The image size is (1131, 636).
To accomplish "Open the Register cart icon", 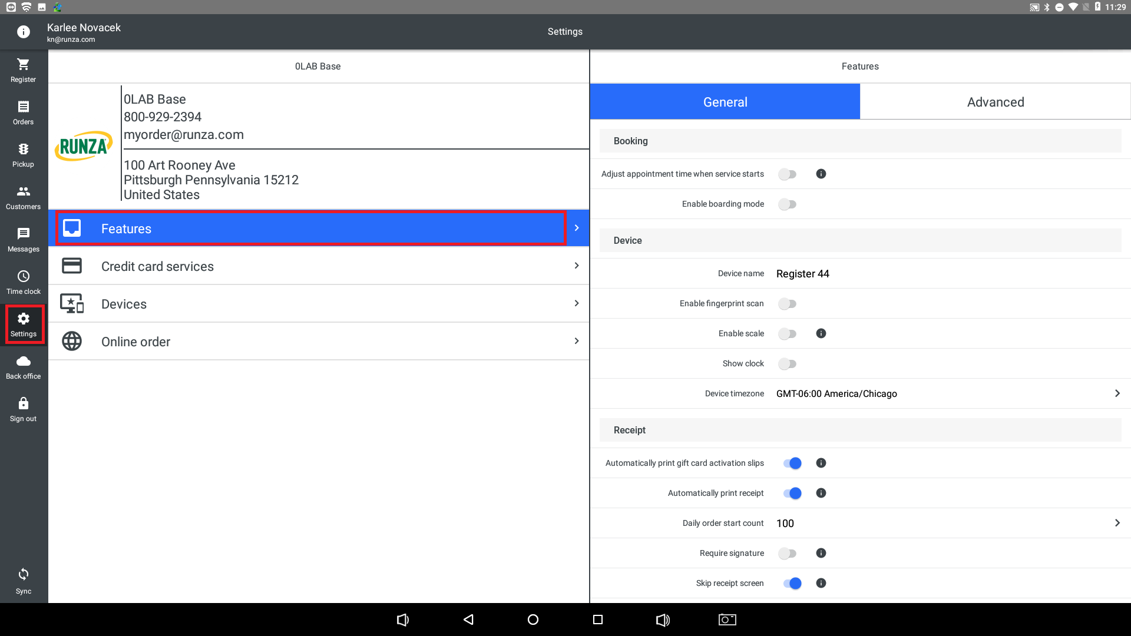I will pos(23,64).
